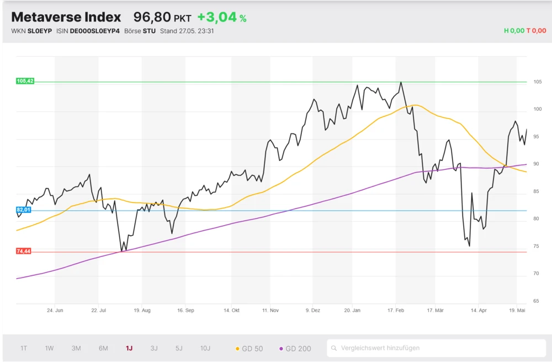Click the Metaverse Index title
The image size is (552, 363).
click(66, 17)
